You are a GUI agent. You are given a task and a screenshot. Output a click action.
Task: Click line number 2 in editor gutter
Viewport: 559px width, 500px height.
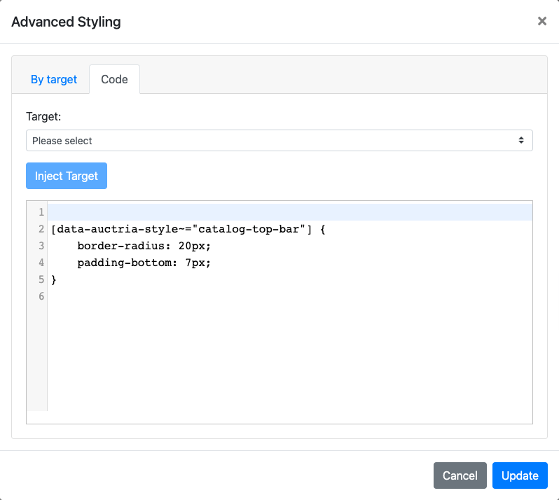pyautogui.click(x=41, y=229)
